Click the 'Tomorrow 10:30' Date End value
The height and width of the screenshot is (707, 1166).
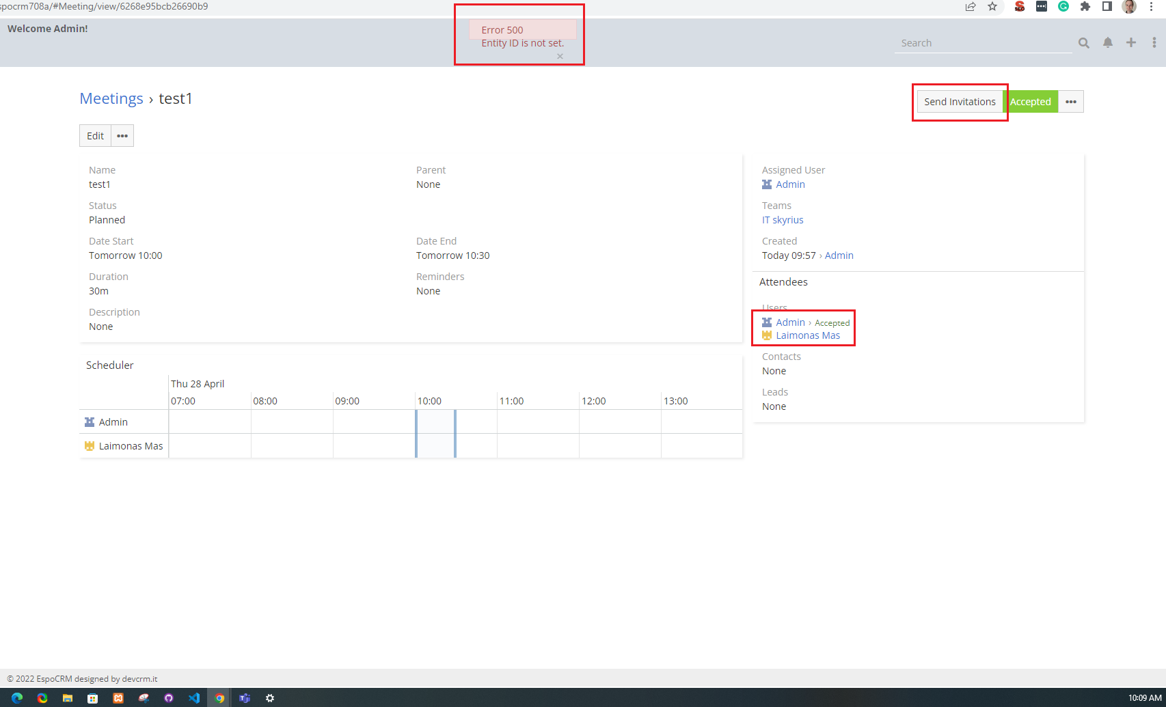453,255
